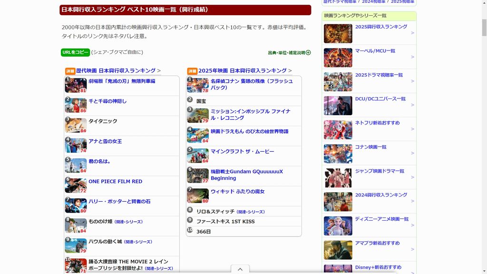Click the URLをコピー green button
Viewport: 487px width, 274px height.
[x=75, y=52]
